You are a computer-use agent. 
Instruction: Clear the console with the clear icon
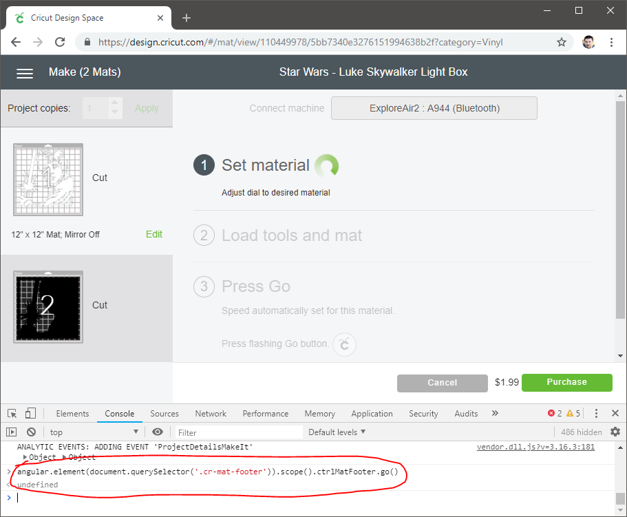(31, 432)
